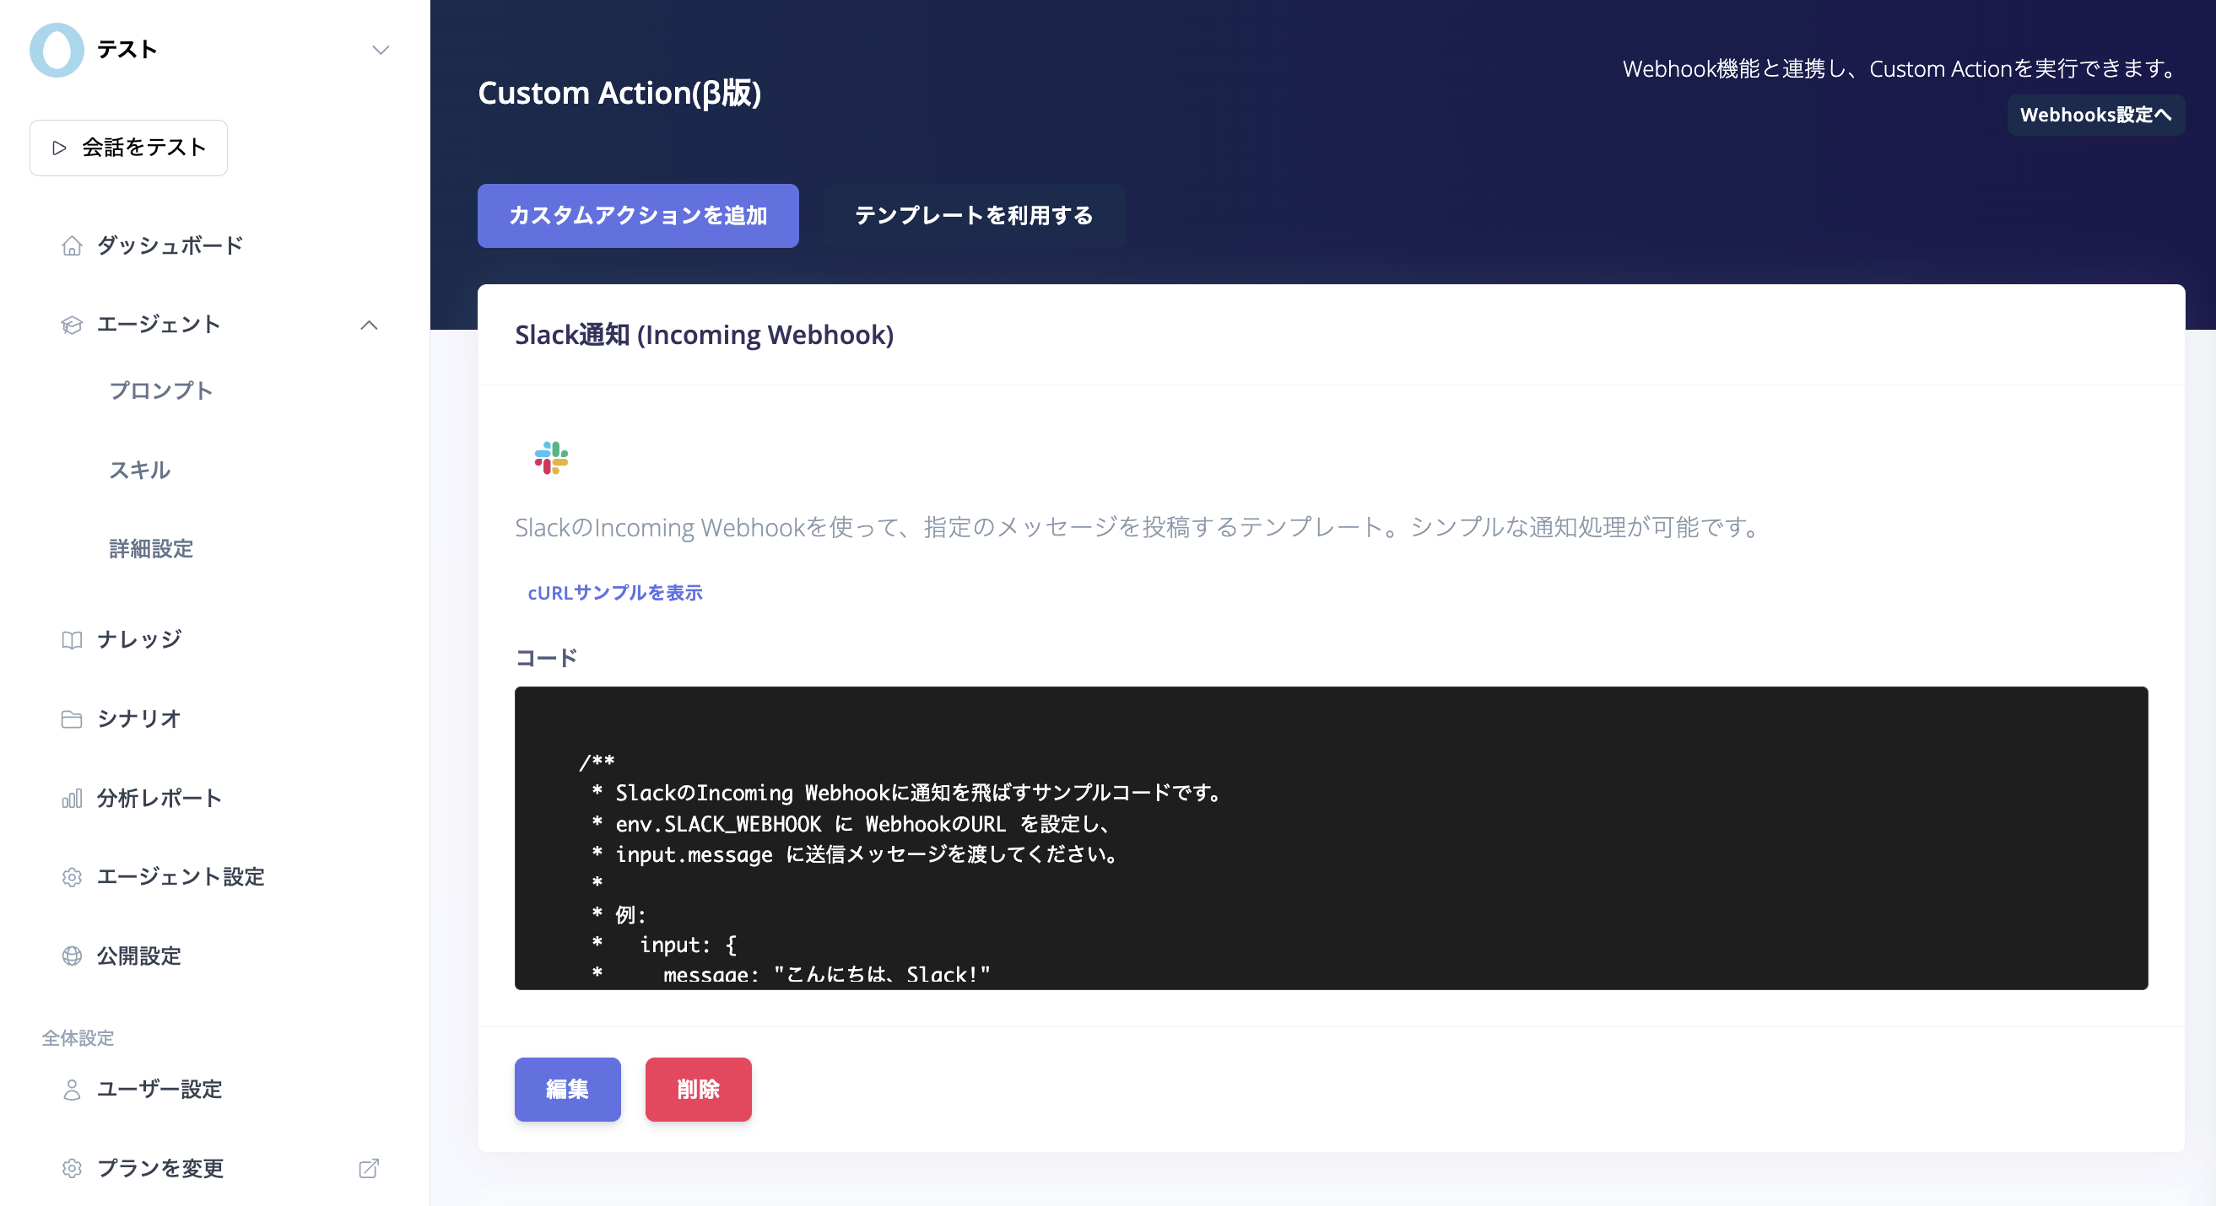This screenshot has width=2216, height=1206.
Task: Switch to テンプレートを利用する tab
Action: pos(973,216)
